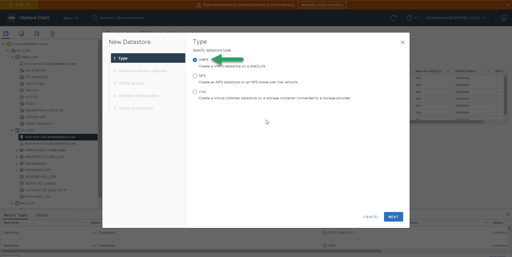Screen dimensions: 512x257
Task: Switch to Storage inventory view
Action: click(37, 34)
